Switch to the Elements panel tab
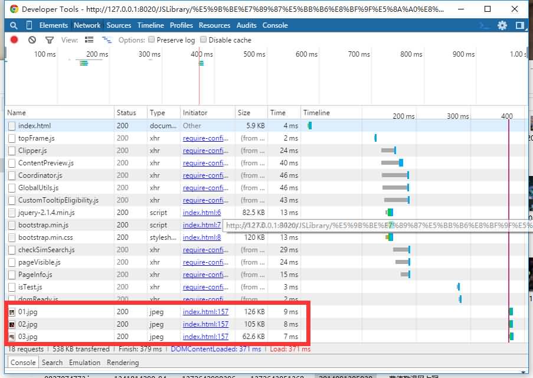 53,25
